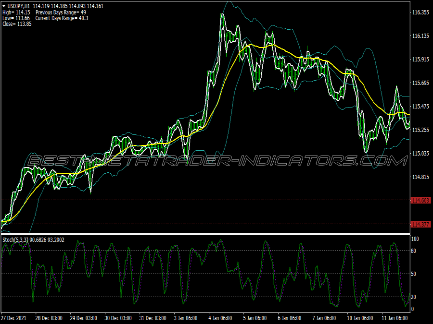Screen dimensions: 433x324
Task: Click the 3 Jan 06:00 time label
Action: click(186, 318)
